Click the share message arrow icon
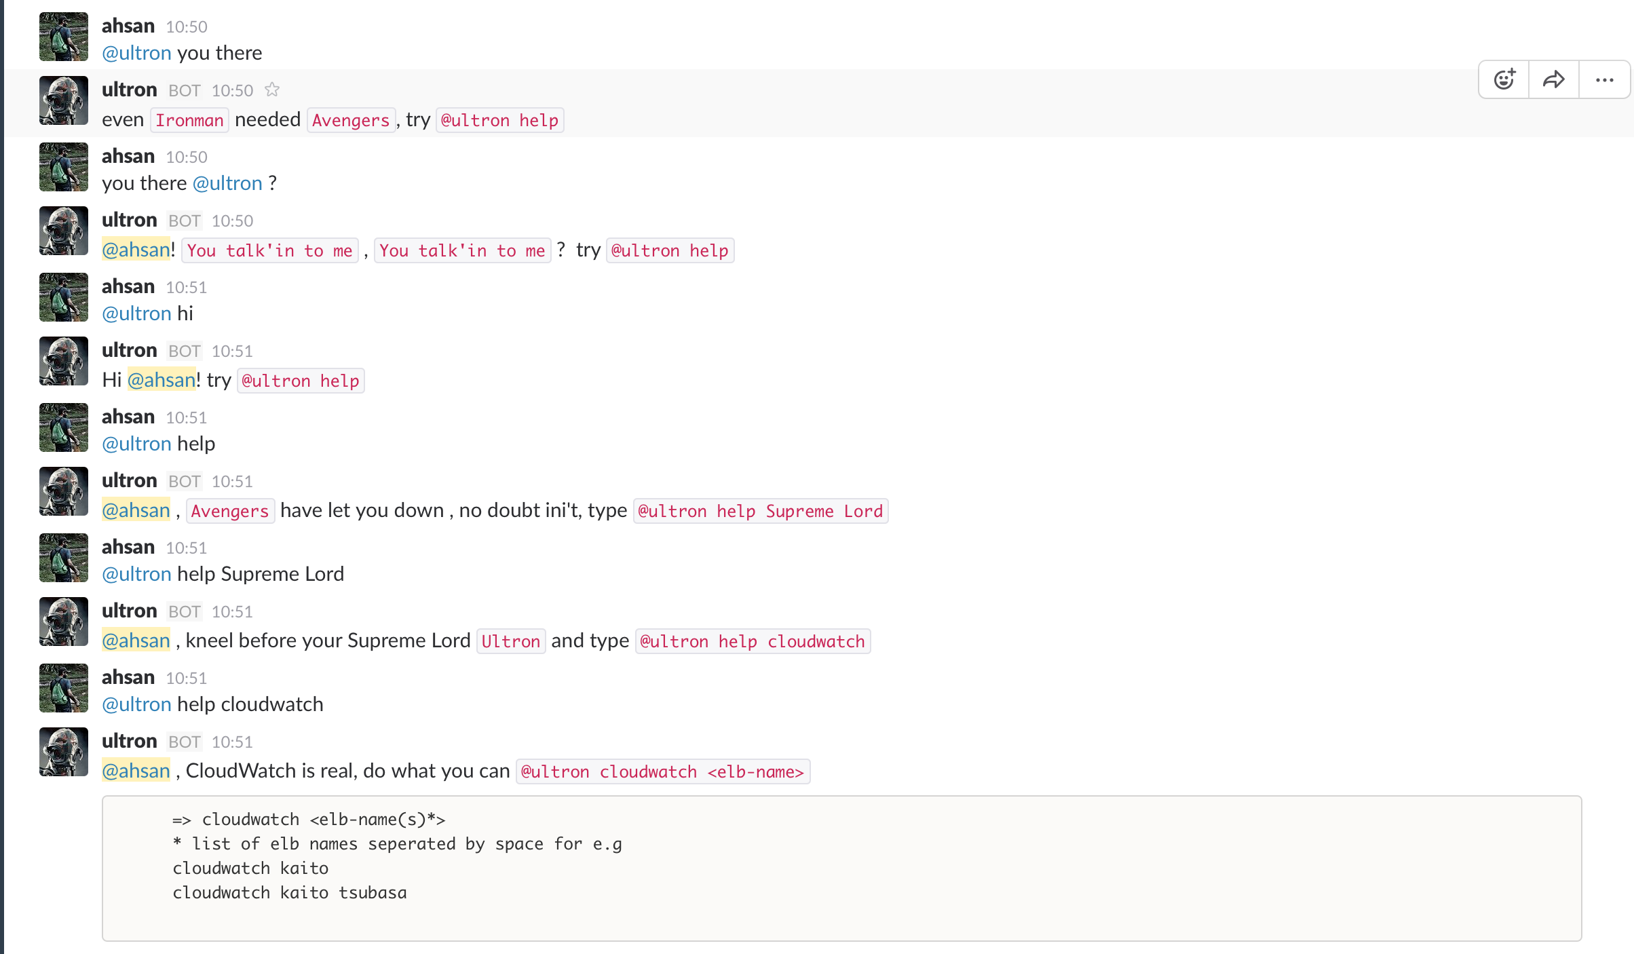The height and width of the screenshot is (954, 1634). click(1553, 80)
